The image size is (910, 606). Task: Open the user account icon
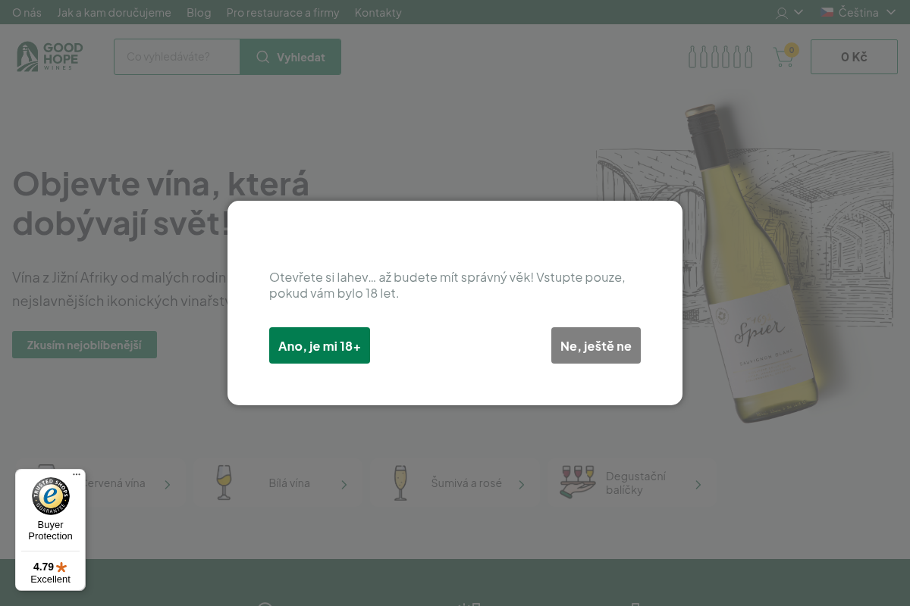tap(782, 13)
